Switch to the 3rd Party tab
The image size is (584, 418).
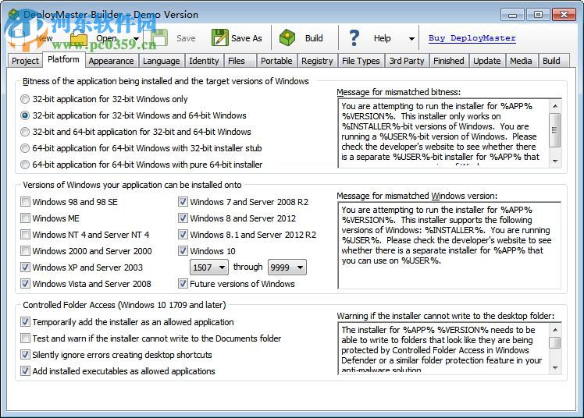point(407,61)
